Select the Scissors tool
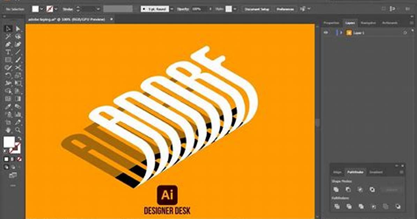This screenshot has height=219, width=417. (x=18, y=68)
